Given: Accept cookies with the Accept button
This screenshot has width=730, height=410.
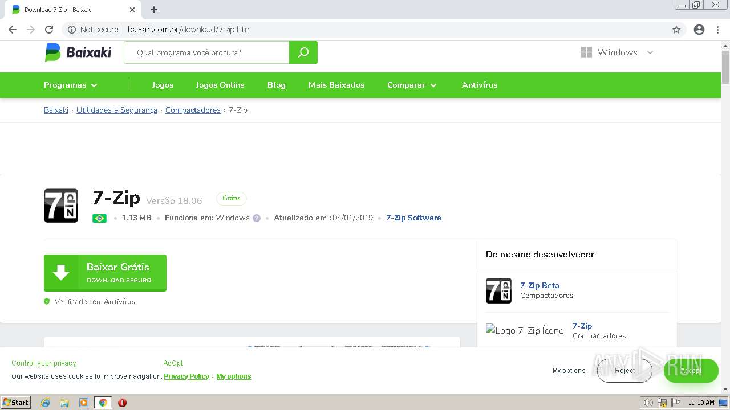Looking at the screenshot, I should click(691, 371).
